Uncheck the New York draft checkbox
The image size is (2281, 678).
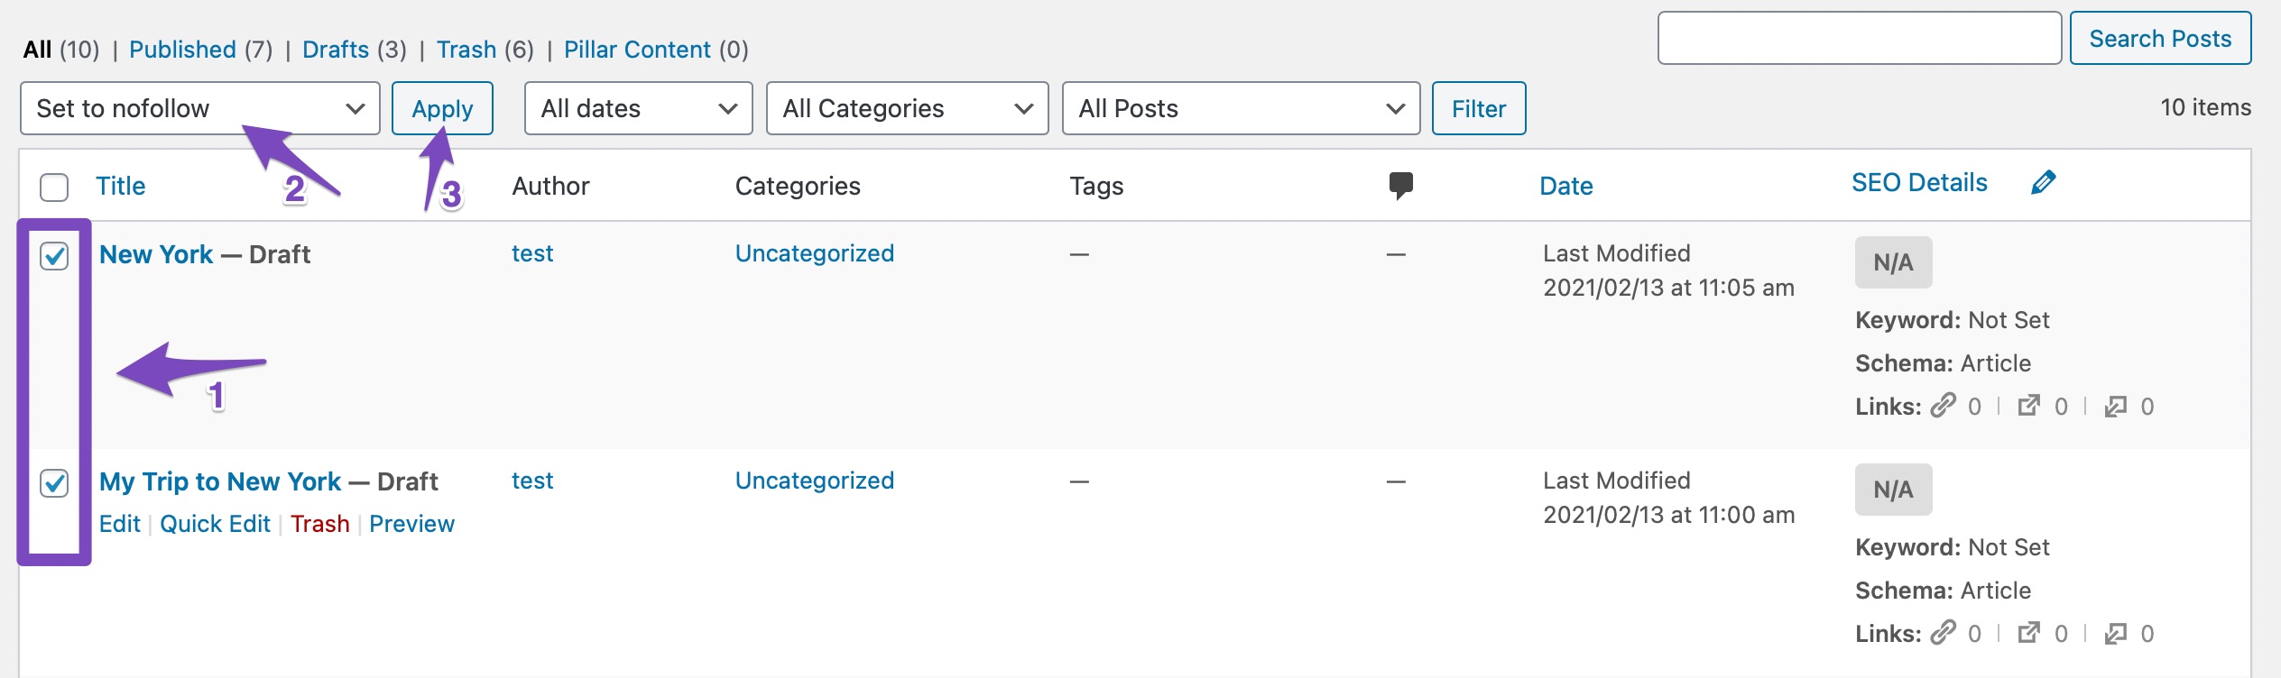coord(54,256)
